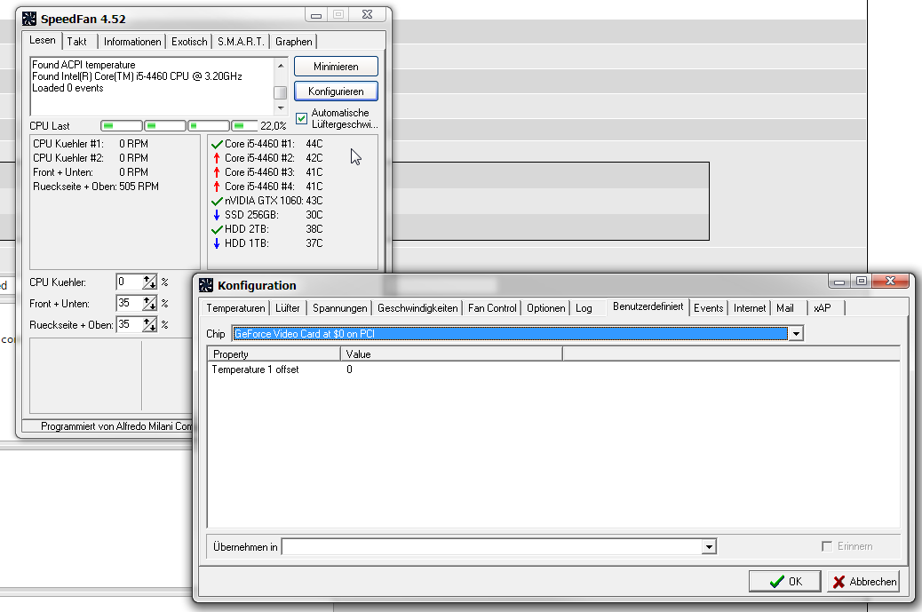
Task: Switch to the Temperaturen configuration tab
Action: click(x=235, y=308)
